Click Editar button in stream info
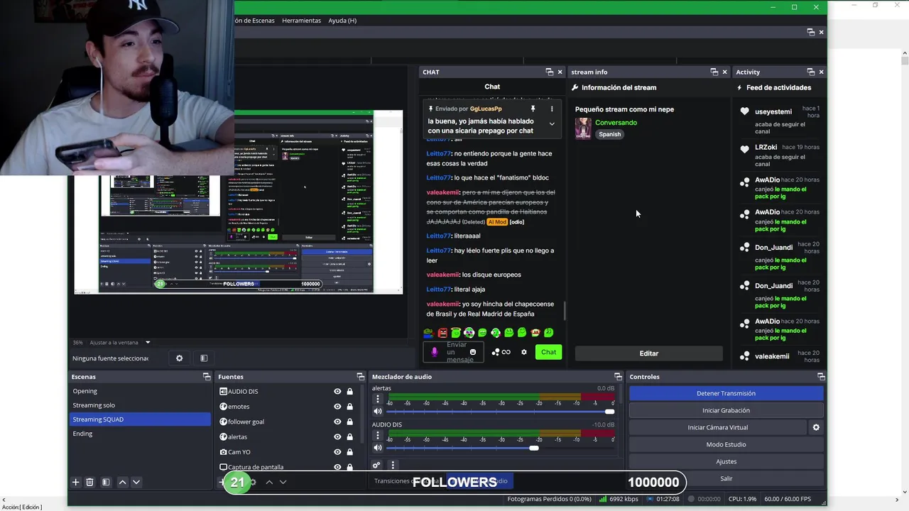The image size is (909, 511). click(x=648, y=353)
